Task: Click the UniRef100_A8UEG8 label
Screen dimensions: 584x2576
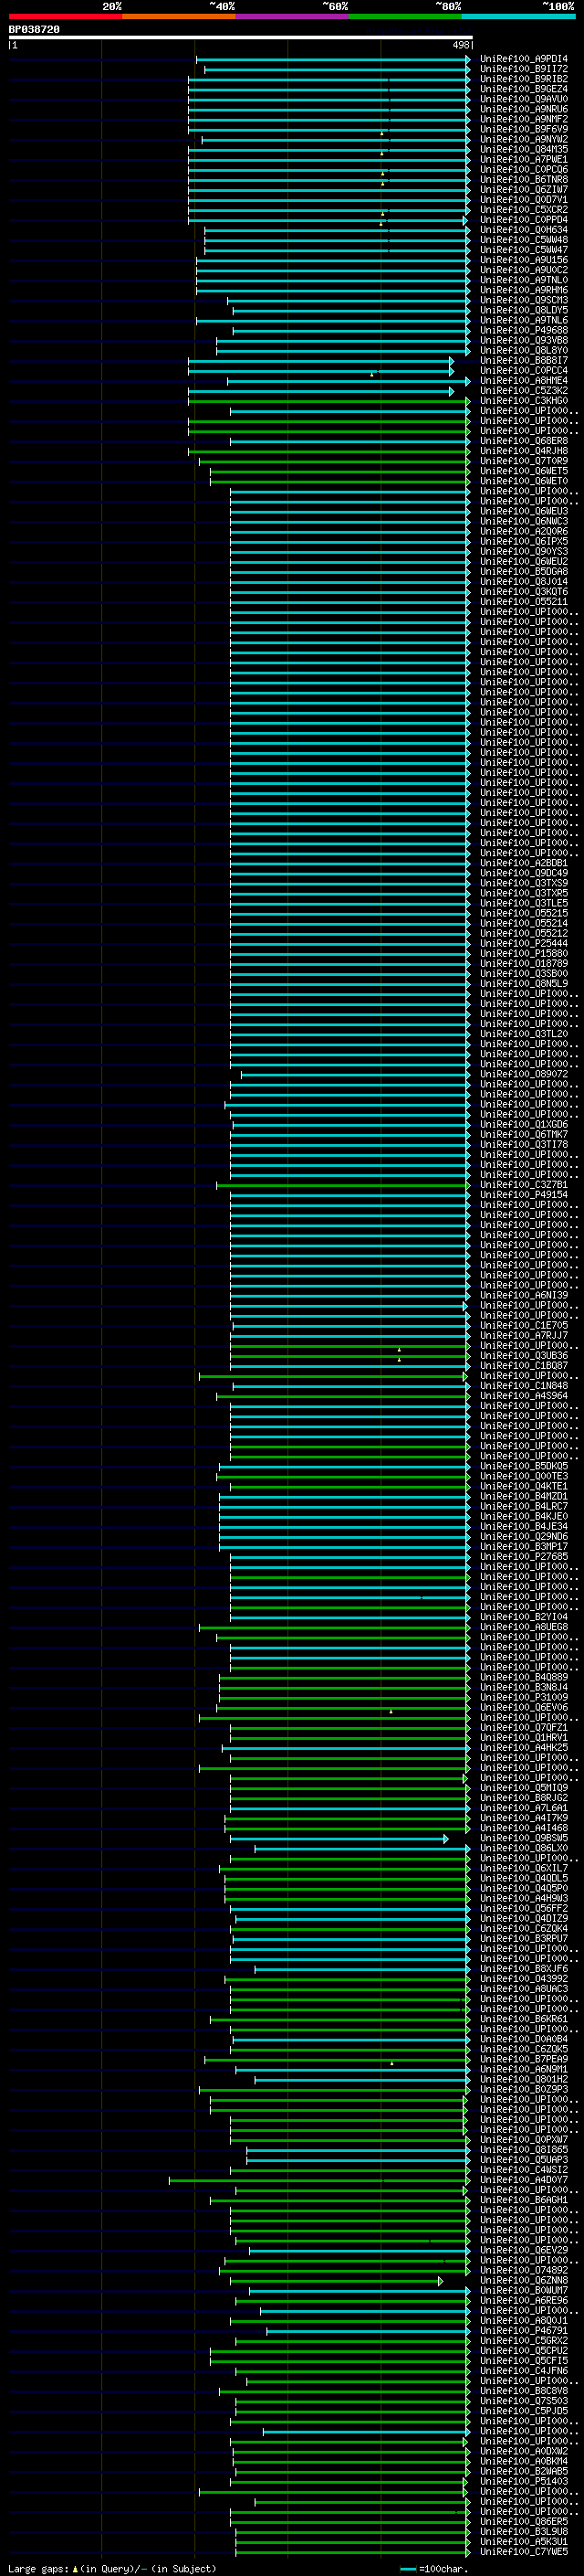Action: tap(523, 1627)
